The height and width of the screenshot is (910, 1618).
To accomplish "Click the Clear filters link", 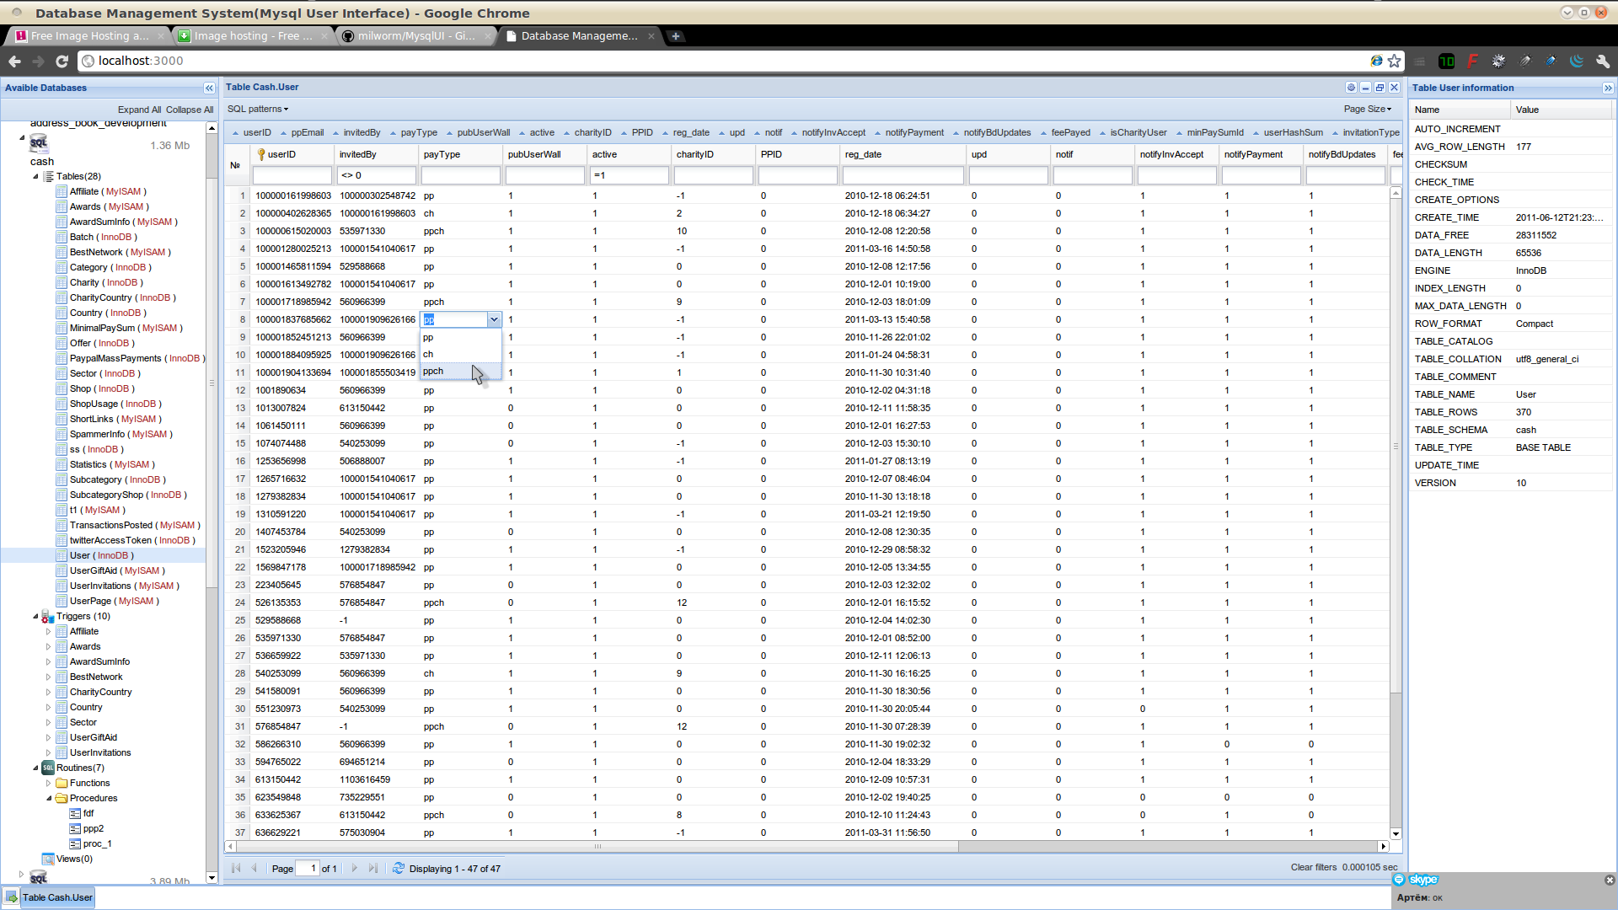I will (1314, 867).
